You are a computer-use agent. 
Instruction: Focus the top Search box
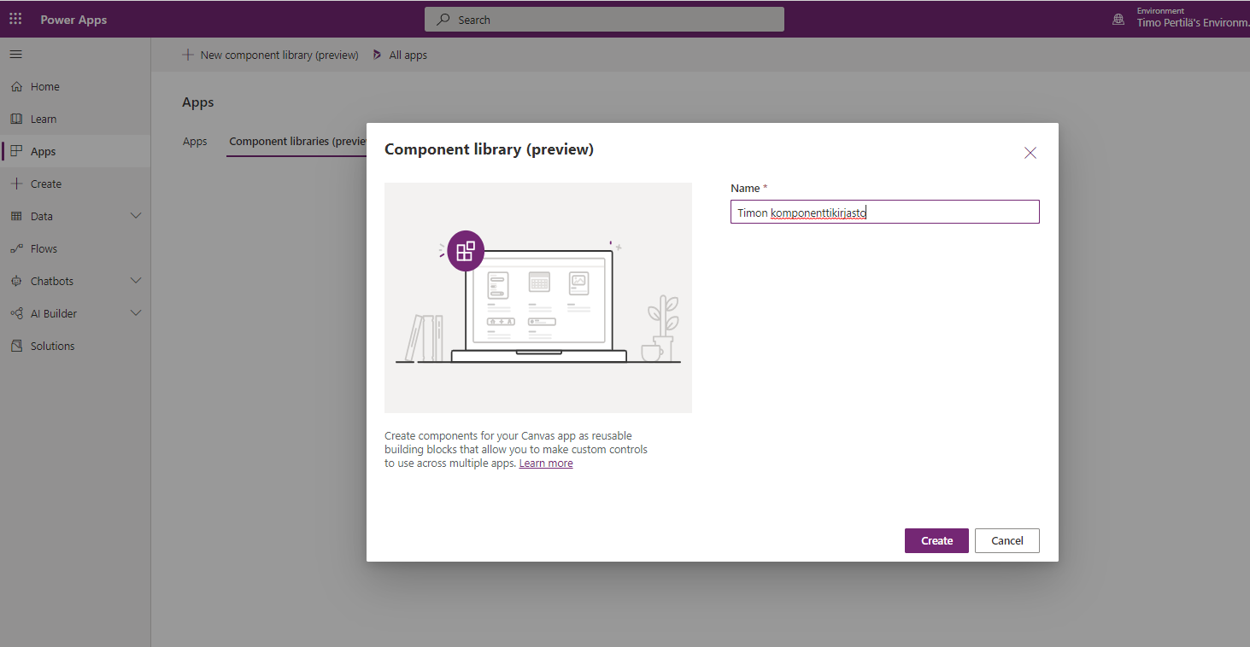[x=604, y=20]
